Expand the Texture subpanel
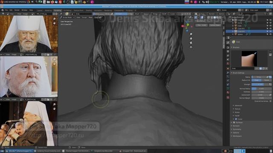The image size is (273, 153). point(237,109)
